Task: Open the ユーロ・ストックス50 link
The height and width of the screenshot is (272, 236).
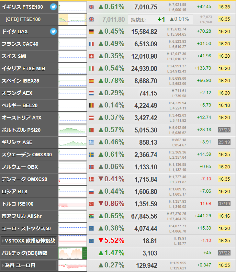Action: (26, 229)
